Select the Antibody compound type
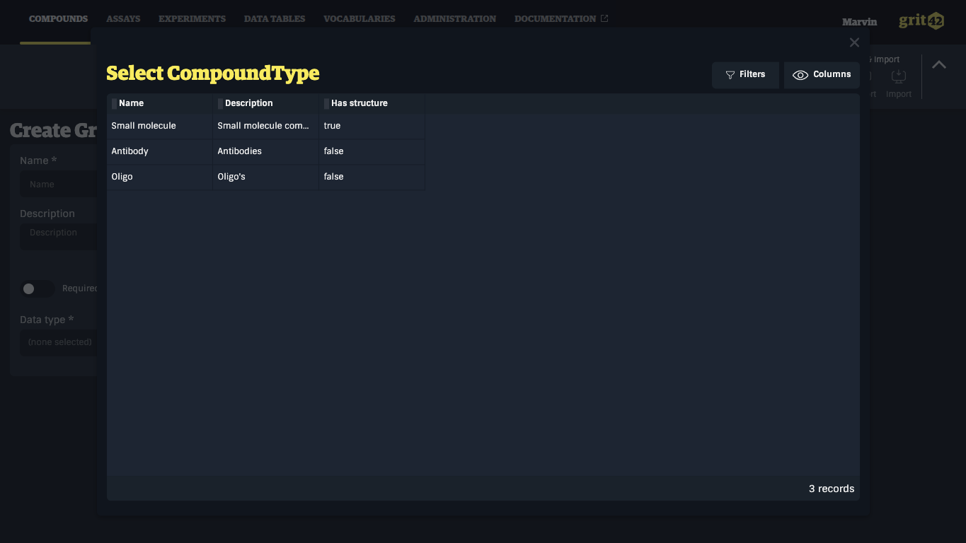Viewport: 966px width, 543px height. coord(265,151)
